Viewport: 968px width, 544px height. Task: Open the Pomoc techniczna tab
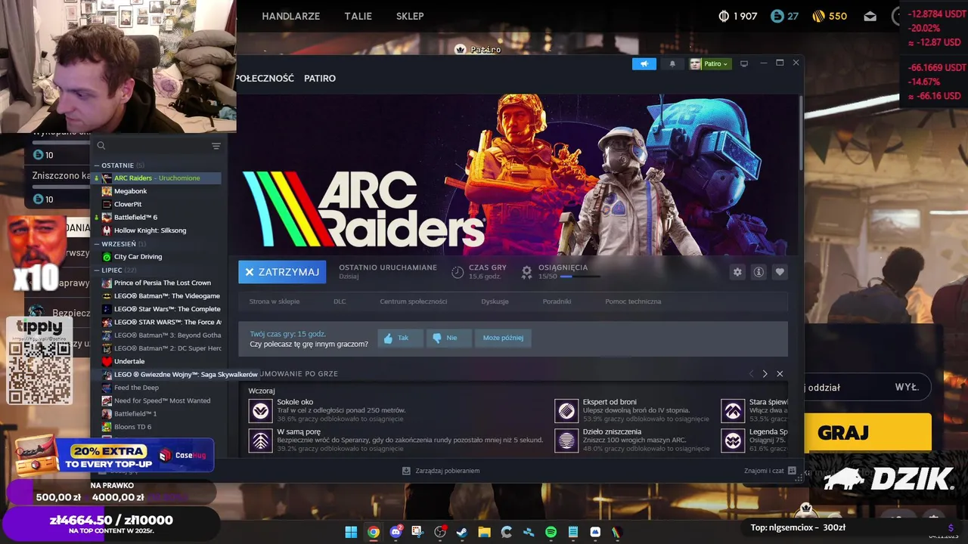tap(633, 301)
